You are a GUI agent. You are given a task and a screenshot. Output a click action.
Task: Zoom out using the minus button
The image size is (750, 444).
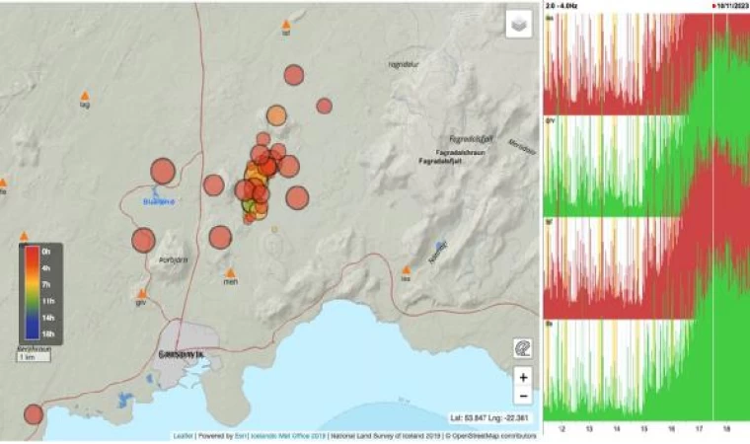(x=523, y=396)
